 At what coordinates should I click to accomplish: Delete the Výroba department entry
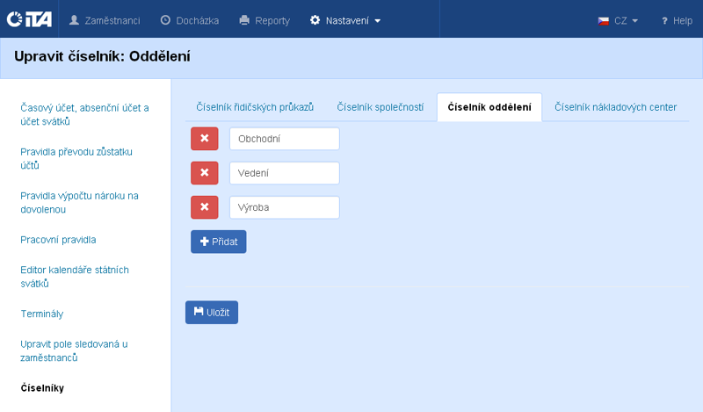(205, 207)
